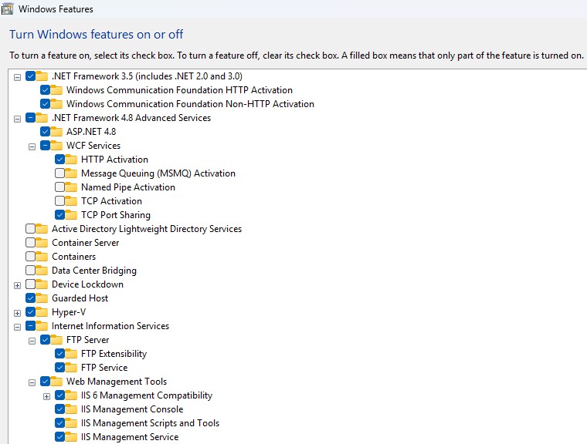Check the Container Server feature box
This screenshot has height=444, width=587.
coord(30,243)
